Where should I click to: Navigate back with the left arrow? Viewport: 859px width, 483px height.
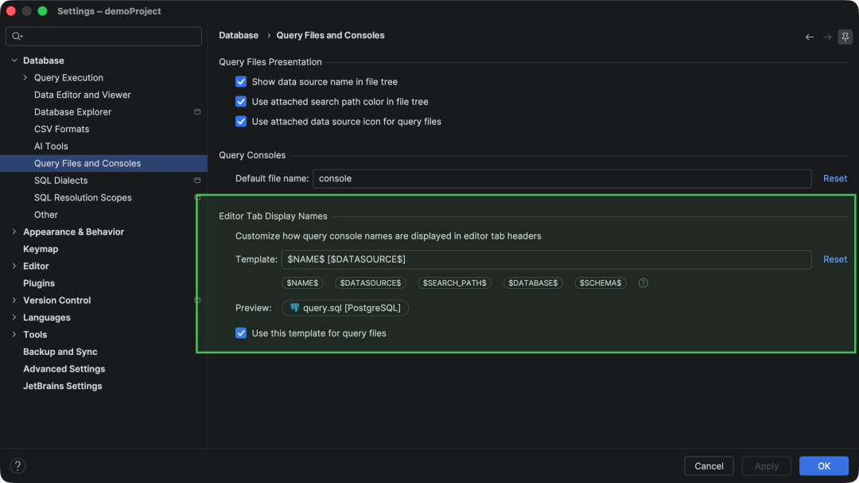coord(809,37)
